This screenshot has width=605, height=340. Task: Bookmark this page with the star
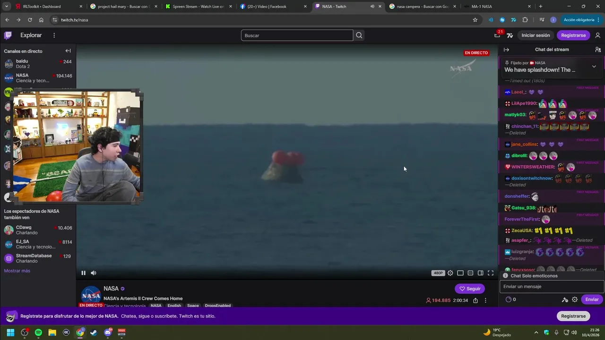475,20
